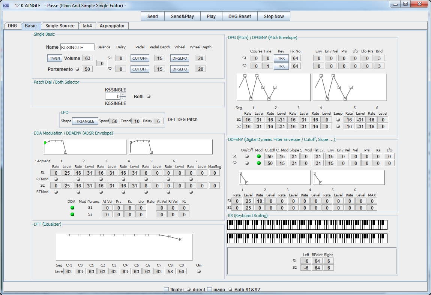Increment the Patch Dial spinner up arrow
This screenshot has height=295, width=431.
point(123,94)
